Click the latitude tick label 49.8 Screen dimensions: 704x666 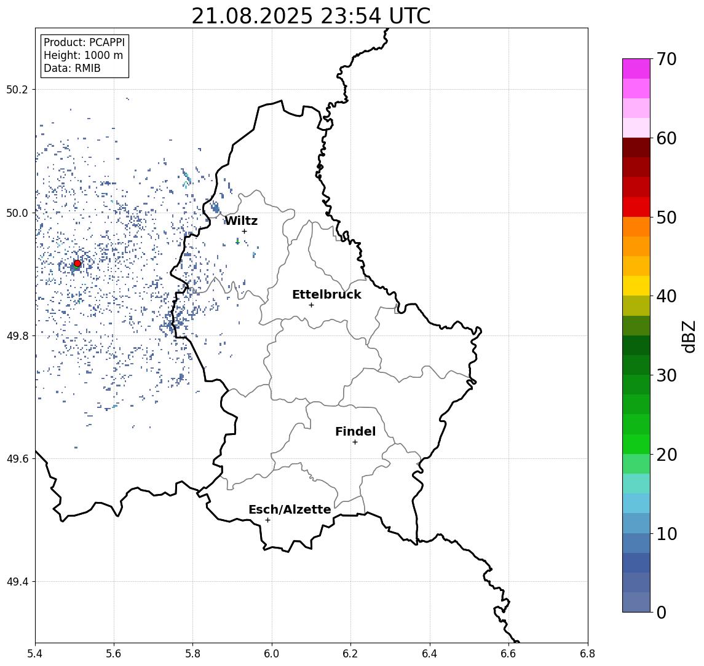[17, 335]
